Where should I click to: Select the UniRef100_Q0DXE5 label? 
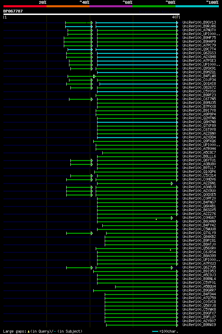point(199,195)
